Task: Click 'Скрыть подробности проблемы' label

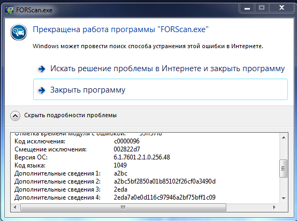Action: [70, 116]
